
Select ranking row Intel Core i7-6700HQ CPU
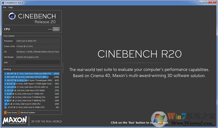[32, 97]
